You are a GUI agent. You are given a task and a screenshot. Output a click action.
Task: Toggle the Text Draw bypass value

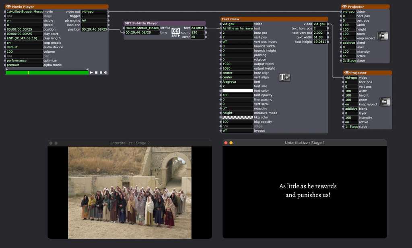coord(237,131)
